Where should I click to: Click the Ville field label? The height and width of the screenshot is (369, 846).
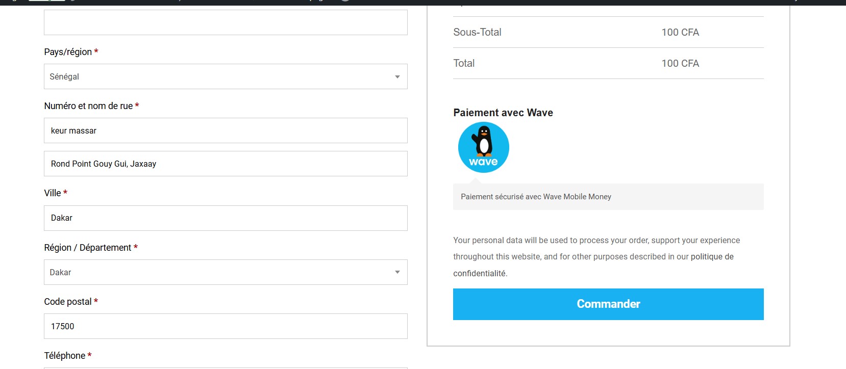[x=53, y=193]
